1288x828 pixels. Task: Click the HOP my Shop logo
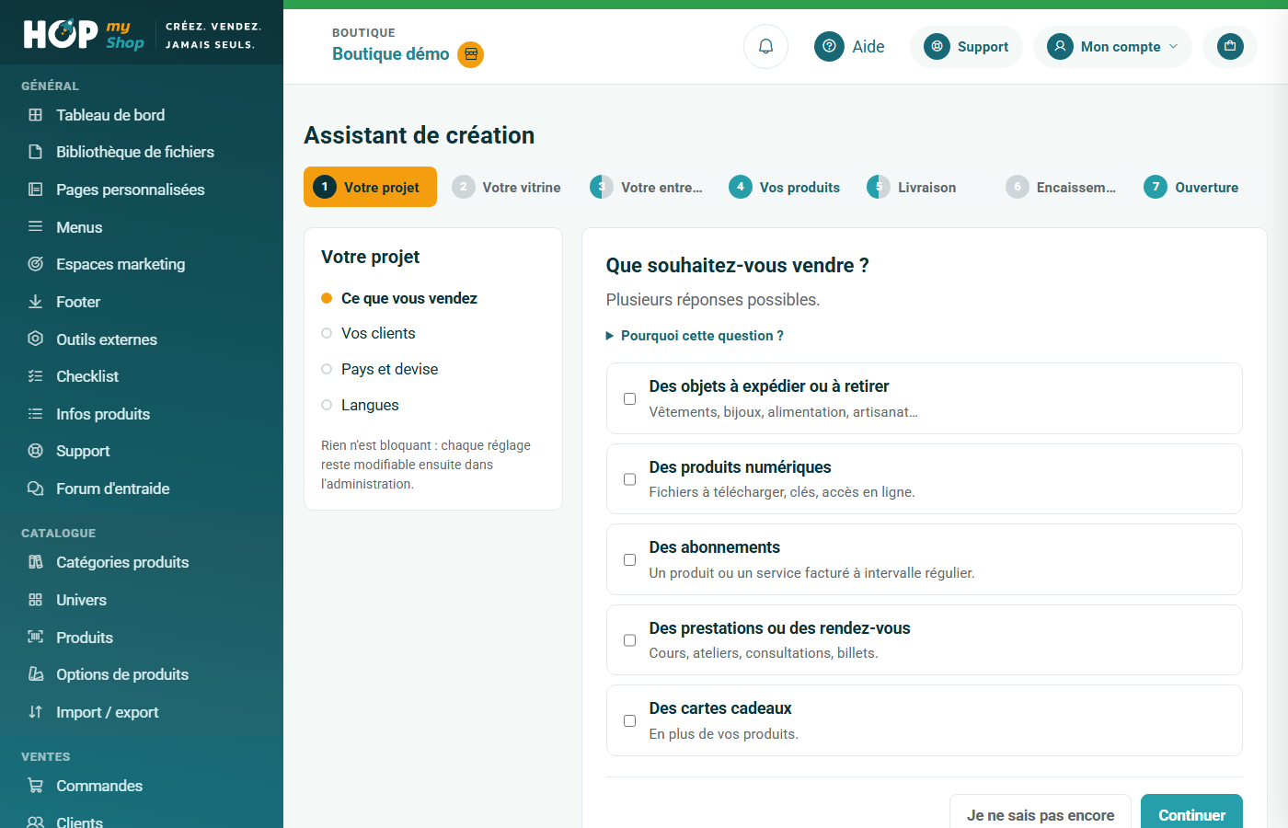coord(84,34)
